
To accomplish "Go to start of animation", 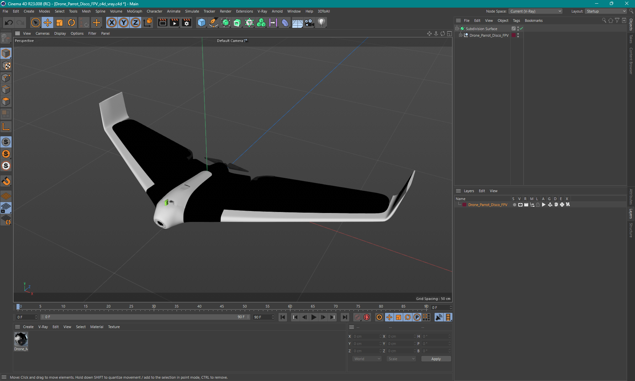I will (x=283, y=317).
